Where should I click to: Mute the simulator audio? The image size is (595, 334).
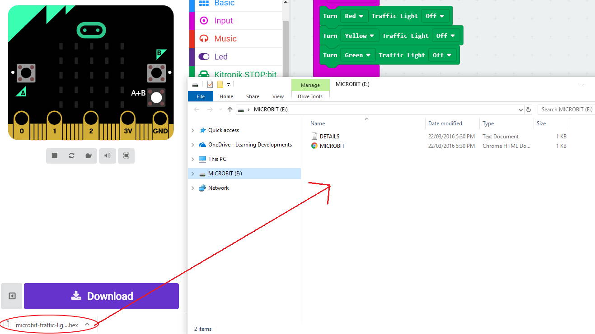tap(108, 156)
